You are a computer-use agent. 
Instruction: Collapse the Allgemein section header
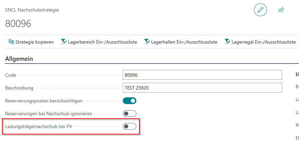click(19, 59)
